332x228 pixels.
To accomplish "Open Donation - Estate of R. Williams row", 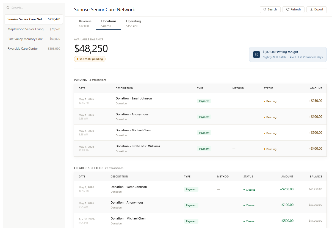I will coord(200,149).
